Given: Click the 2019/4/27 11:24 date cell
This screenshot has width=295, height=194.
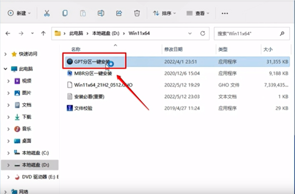Looking at the screenshot, I should tap(182, 108).
